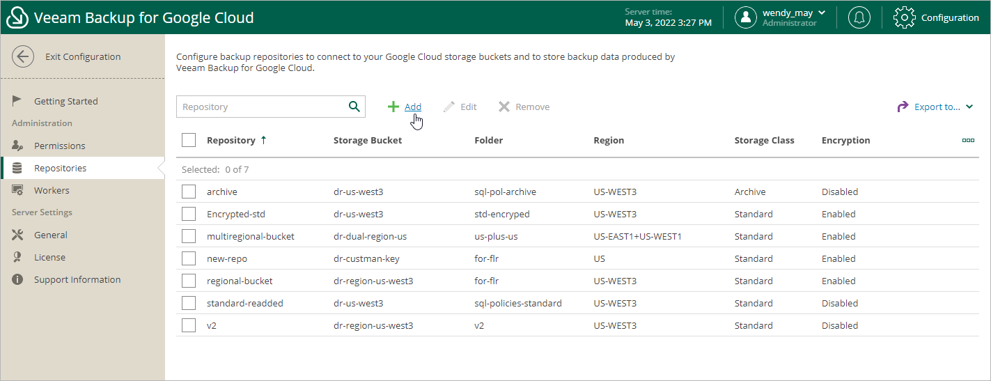Image resolution: width=991 pixels, height=381 pixels.
Task: Click the Configuration gear icon
Action: (904, 17)
